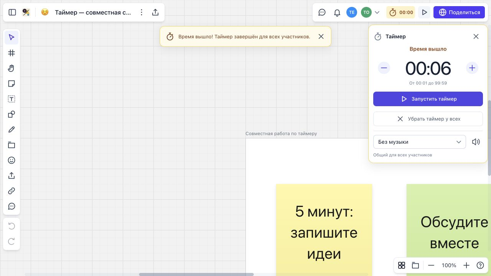Decrease timer with minus button
Screen dimensions: 491x276
click(x=384, y=68)
